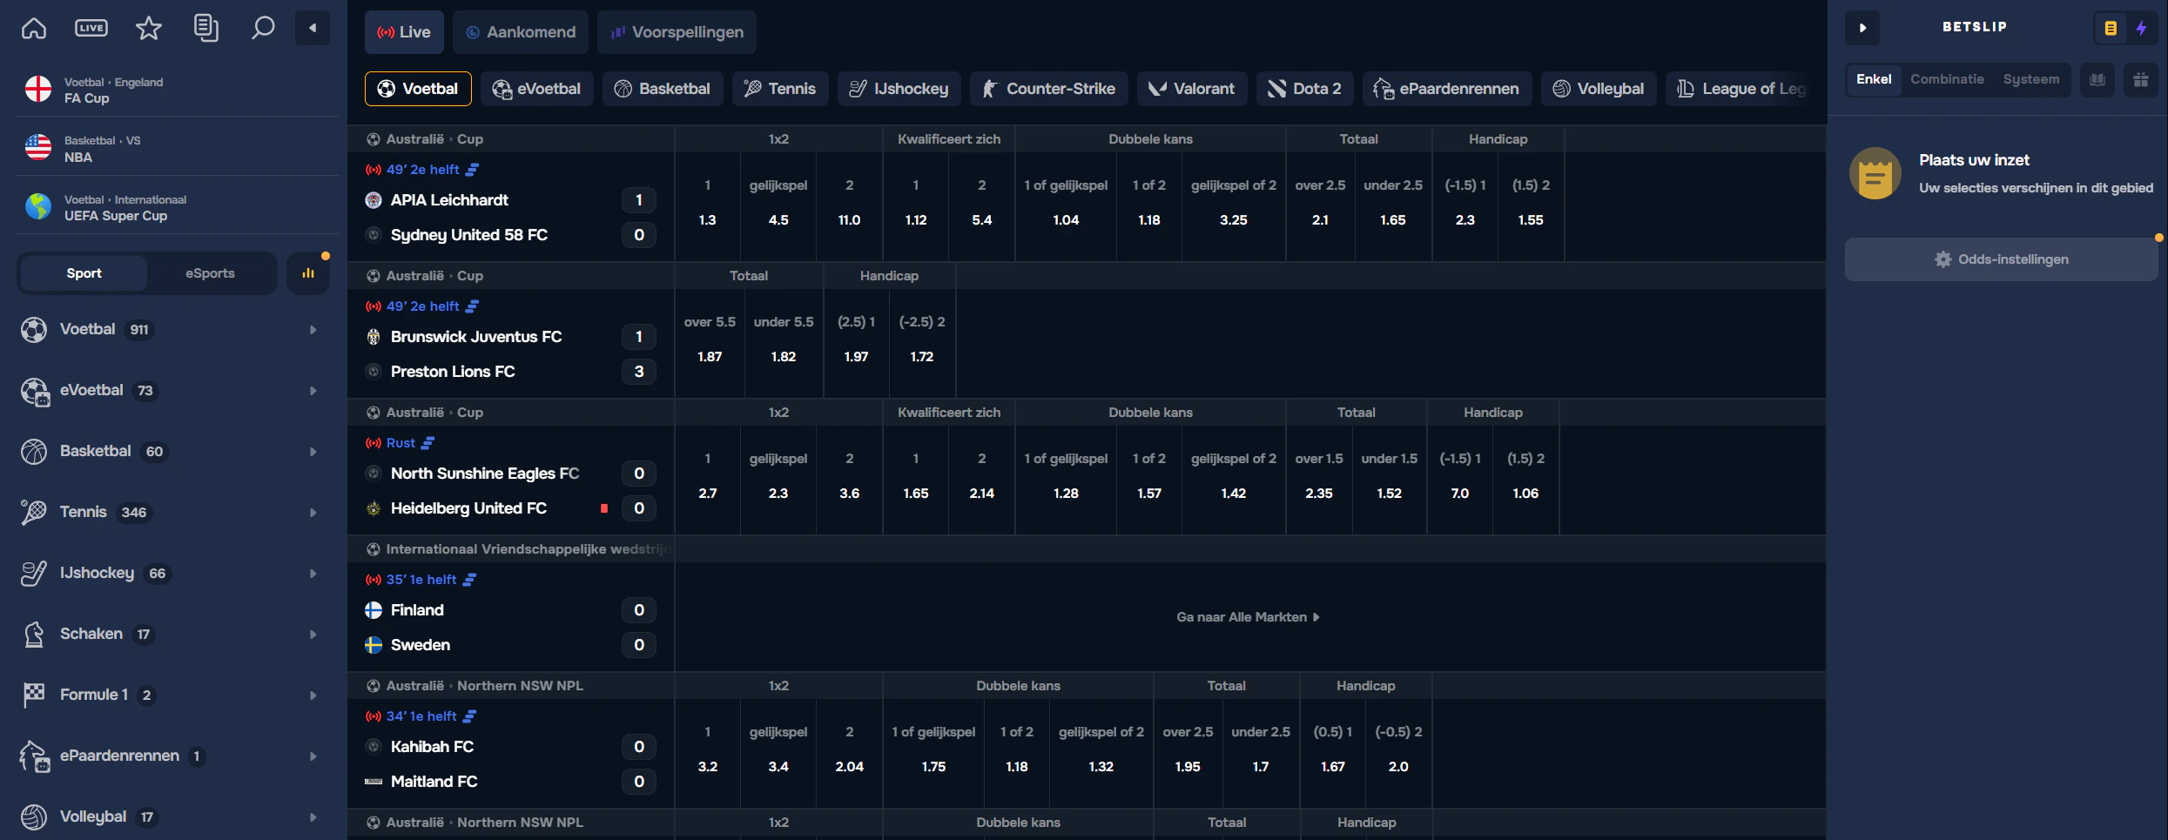Filter by Counter-Strike chip
Viewport: 2168px width, 840px height.
[x=1049, y=89]
